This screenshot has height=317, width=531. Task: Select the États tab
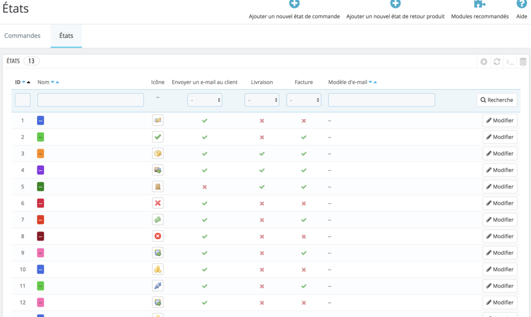coord(66,36)
